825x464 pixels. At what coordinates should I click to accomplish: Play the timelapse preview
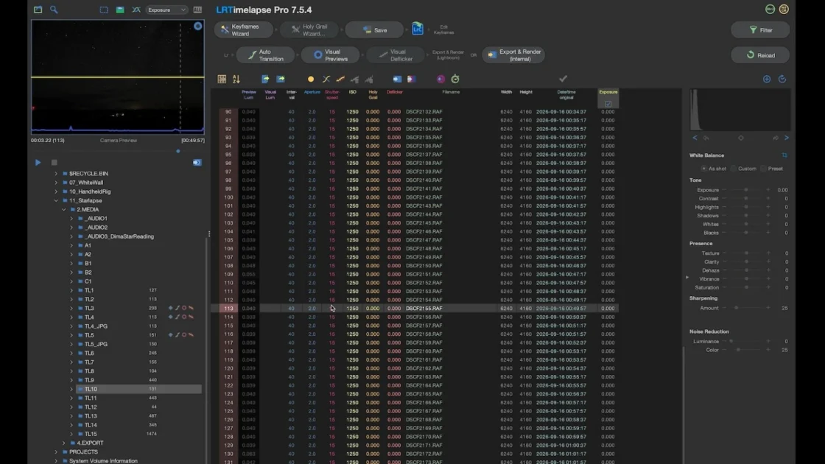(38, 163)
